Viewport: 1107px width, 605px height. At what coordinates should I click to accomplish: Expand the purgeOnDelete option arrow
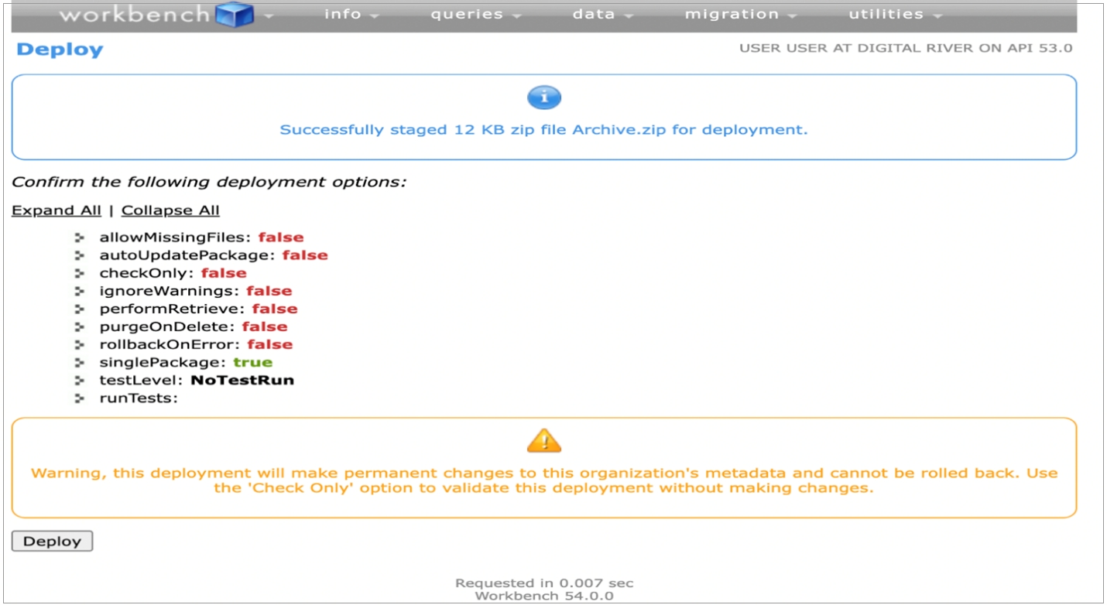point(79,326)
